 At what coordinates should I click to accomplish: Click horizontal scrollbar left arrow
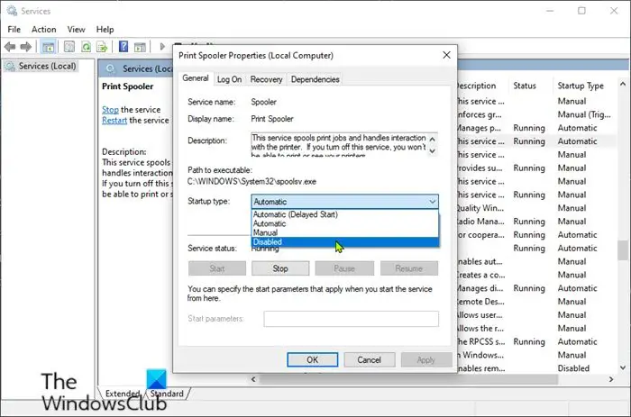[253, 379]
